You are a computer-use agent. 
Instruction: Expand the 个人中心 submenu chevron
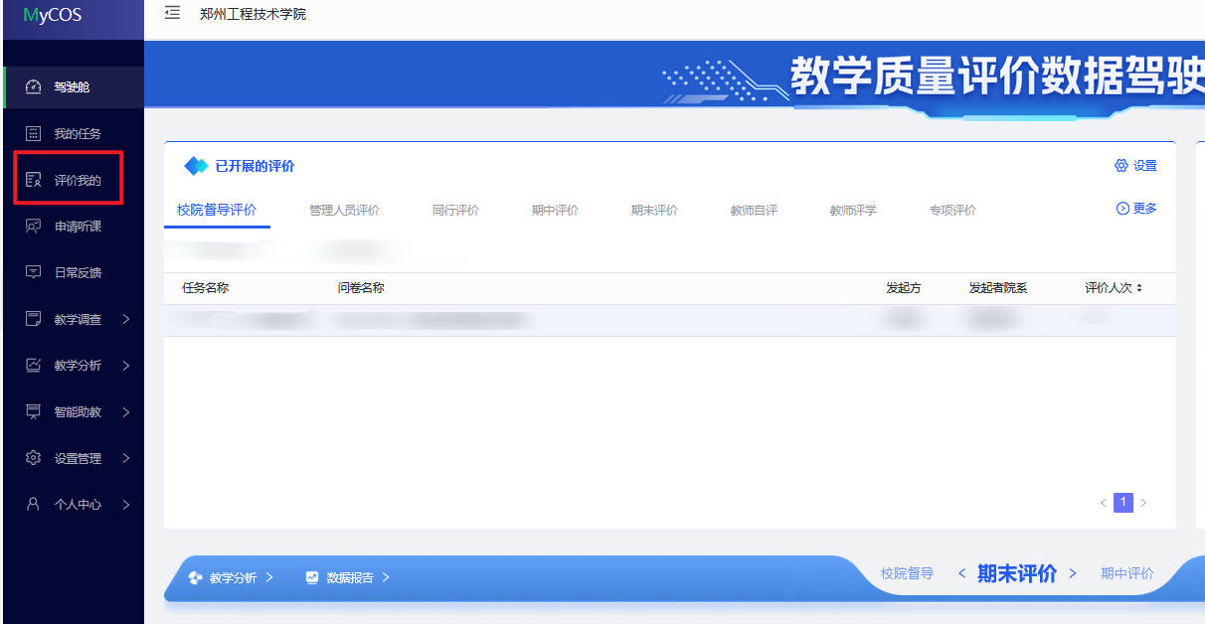(126, 504)
